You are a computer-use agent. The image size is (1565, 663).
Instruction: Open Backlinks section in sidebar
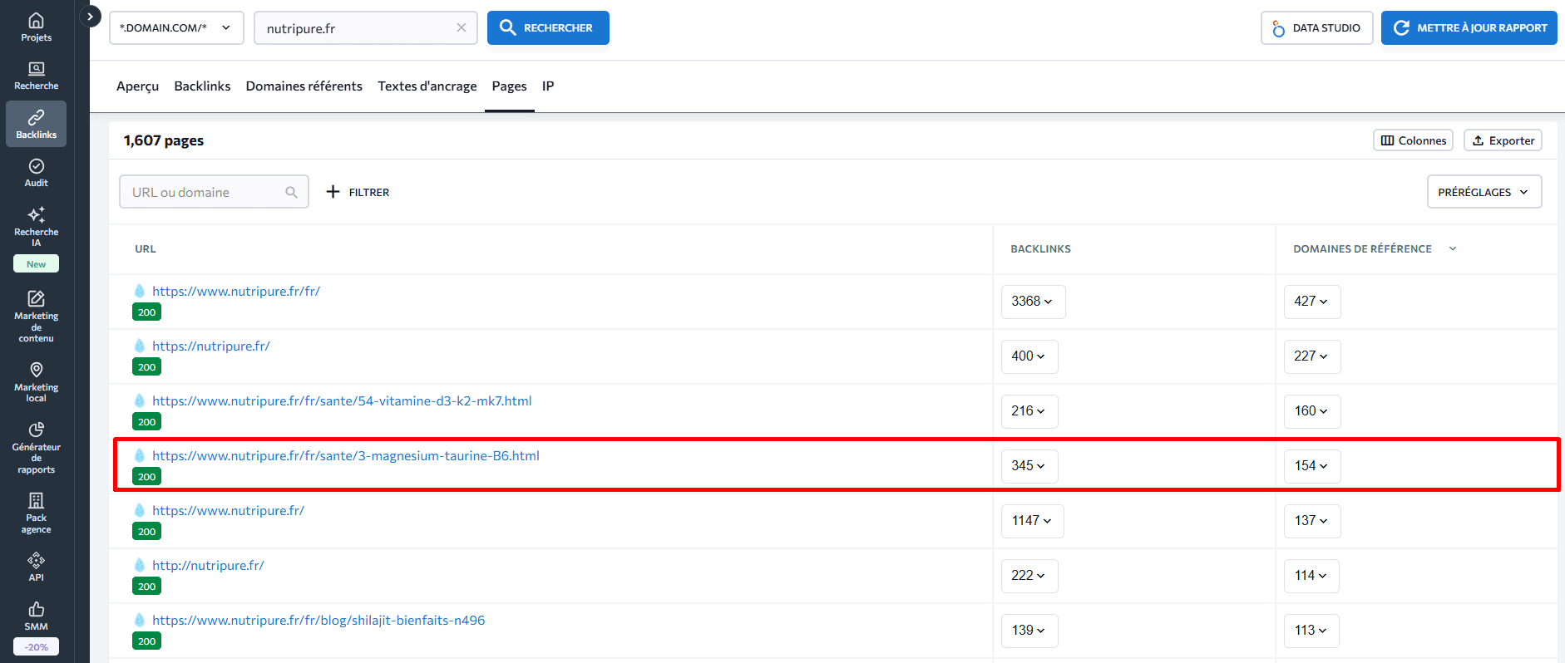pos(36,124)
